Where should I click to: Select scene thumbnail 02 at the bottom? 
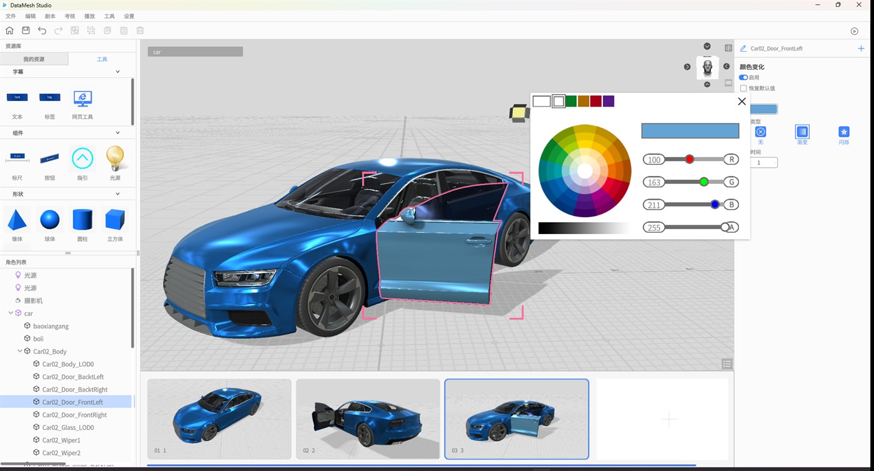pyautogui.click(x=367, y=419)
